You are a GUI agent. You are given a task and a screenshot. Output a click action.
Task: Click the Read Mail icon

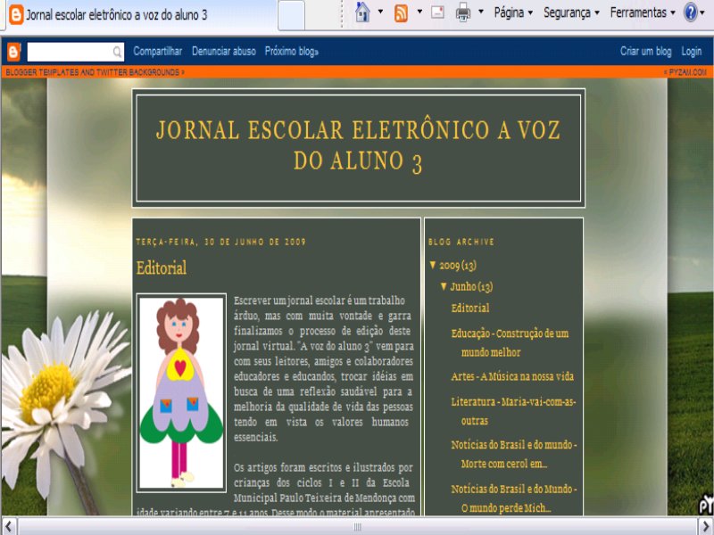(437, 12)
